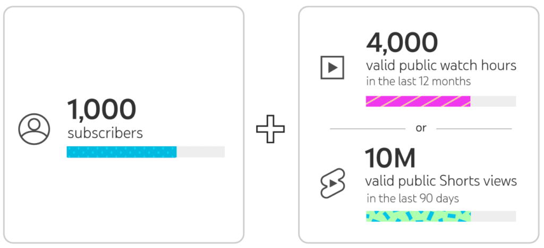The width and height of the screenshot is (544, 248).
Task: Click the "subscribers" label text
Action: click(105, 133)
